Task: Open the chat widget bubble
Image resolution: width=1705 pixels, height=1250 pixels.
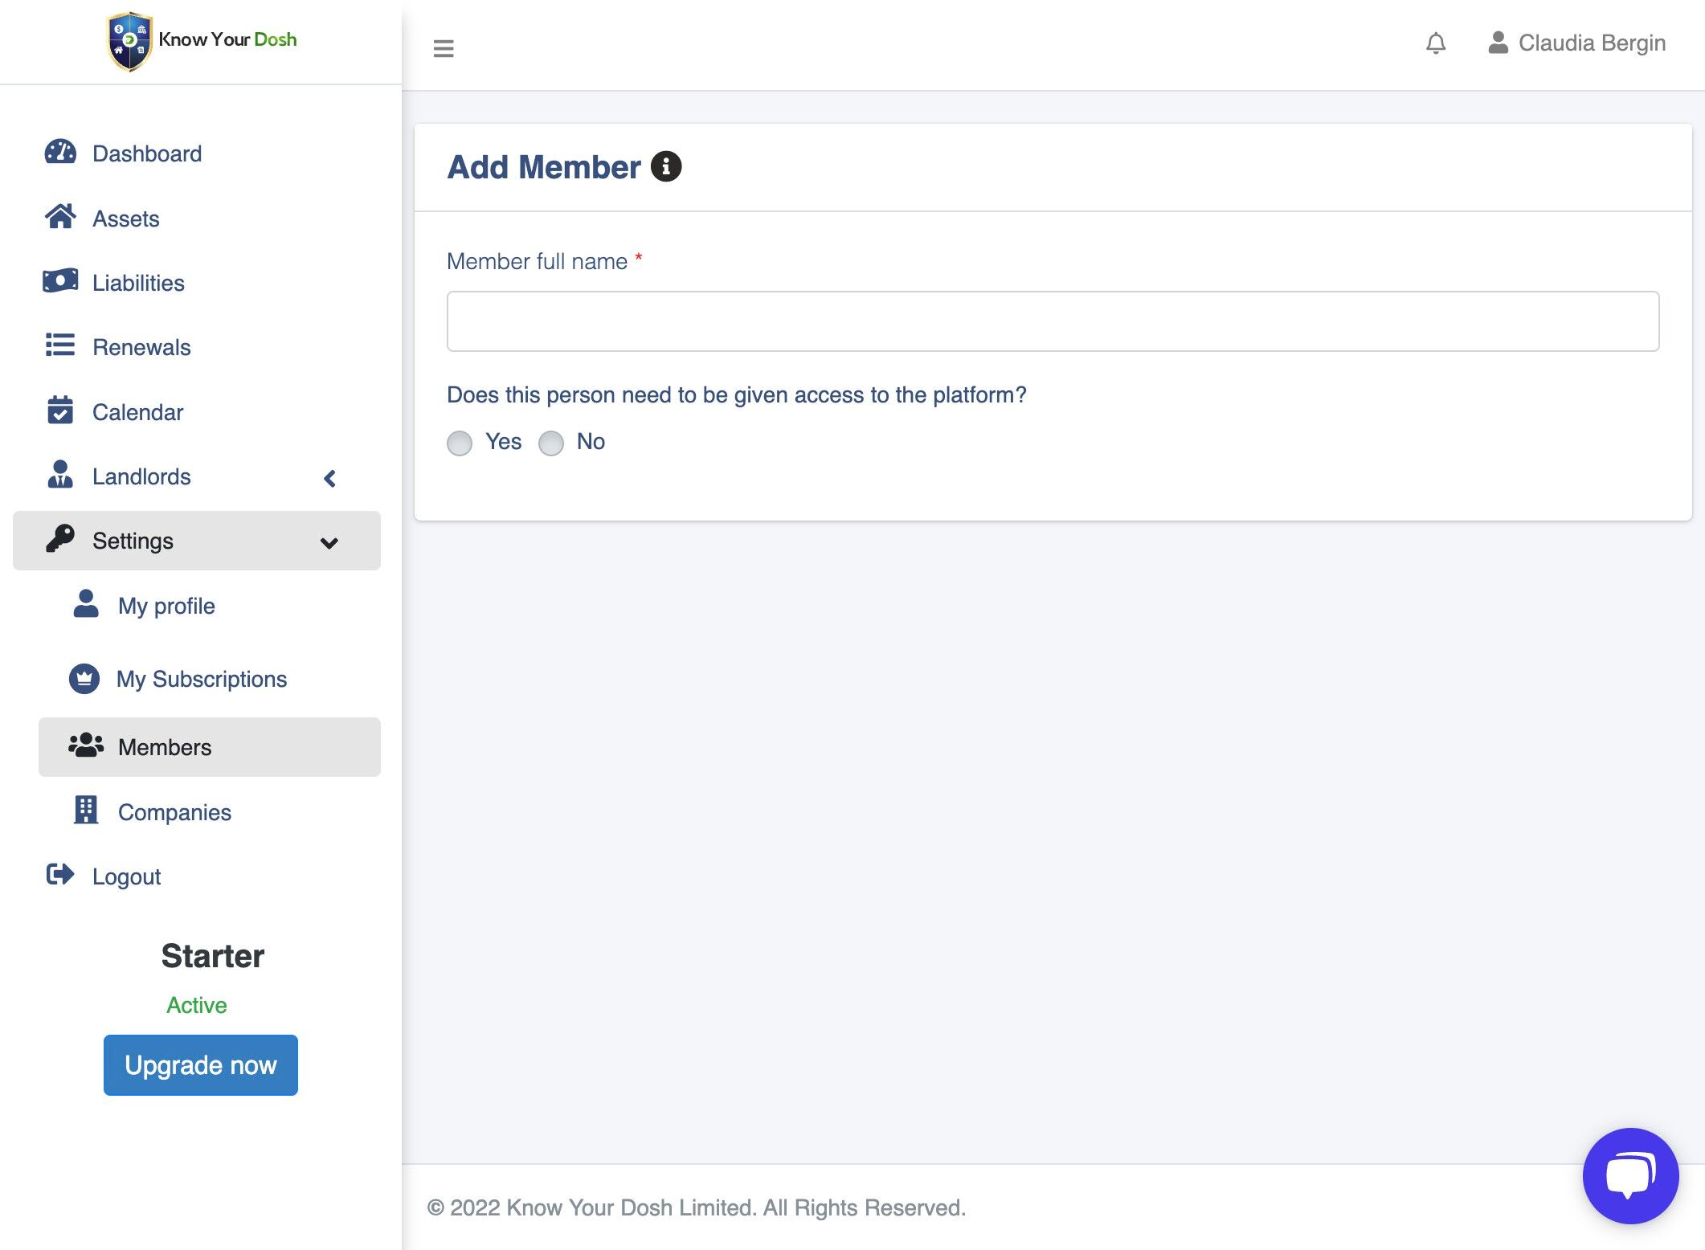Action: click(1629, 1175)
